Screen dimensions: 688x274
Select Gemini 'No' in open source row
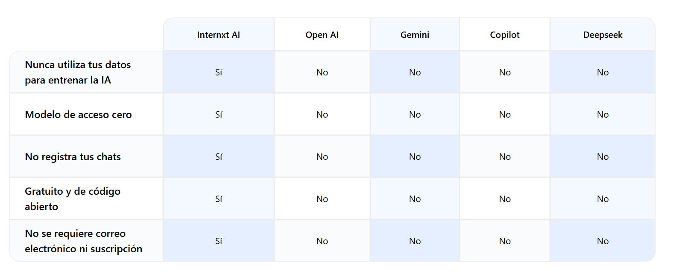click(x=415, y=199)
